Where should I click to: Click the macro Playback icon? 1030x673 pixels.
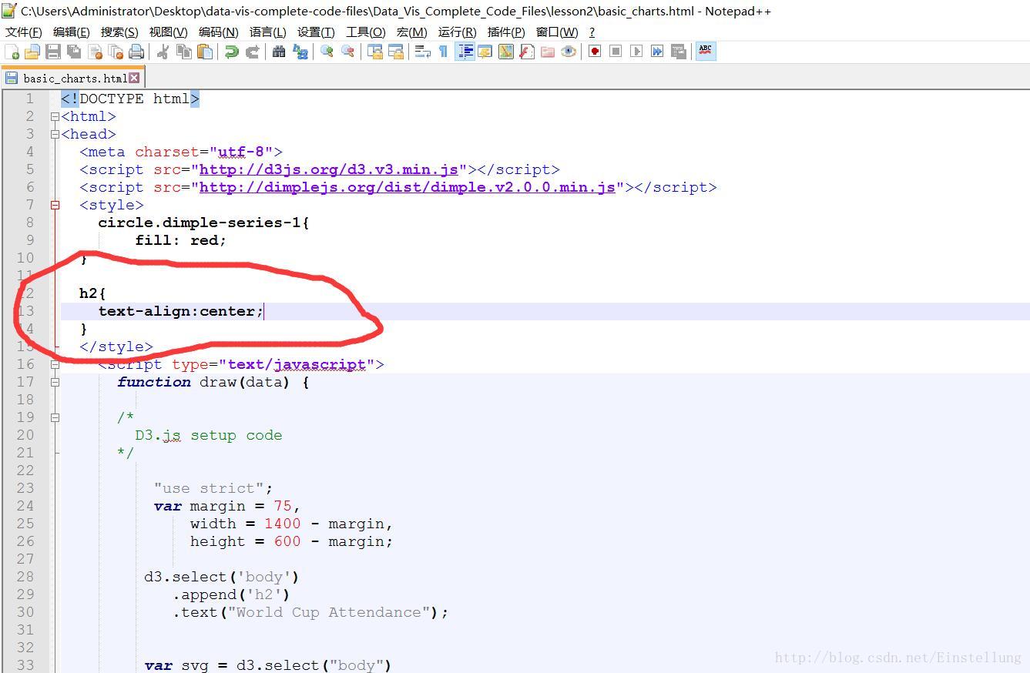coord(636,52)
